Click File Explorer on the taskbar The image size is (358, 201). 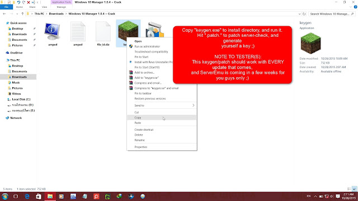click(50, 197)
